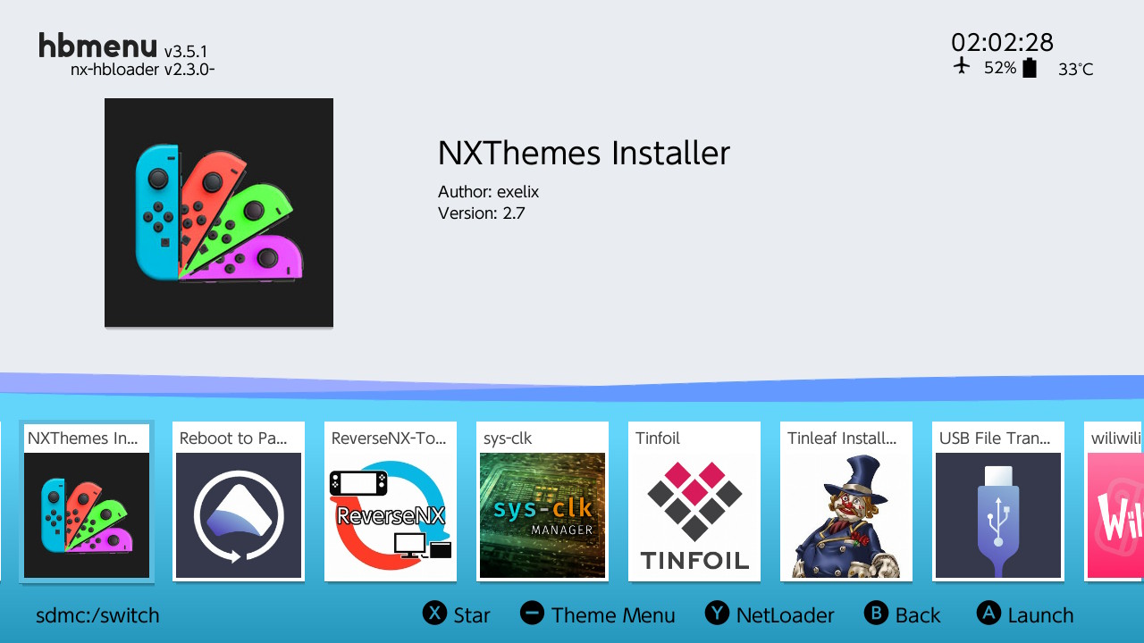Click the airplane mode status icon

point(962,66)
